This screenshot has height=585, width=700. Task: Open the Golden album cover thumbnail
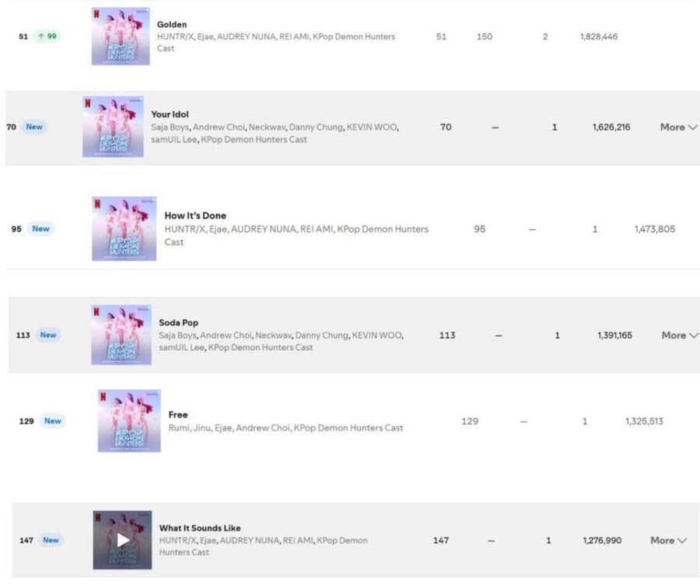coord(121,36)
